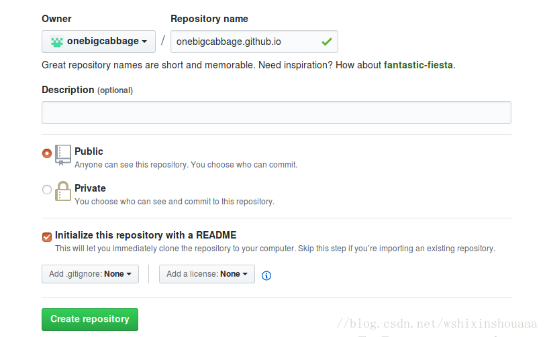Use the fantastic-fiesta suggested name link
545x337 pixels.
418,65
